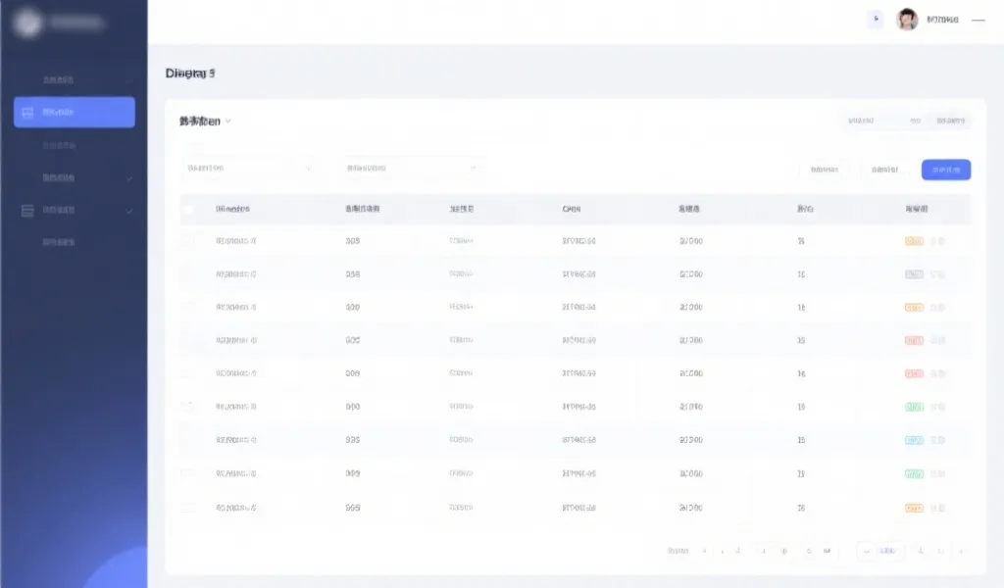Click the user avatar in the top bar

click(907, 20)
